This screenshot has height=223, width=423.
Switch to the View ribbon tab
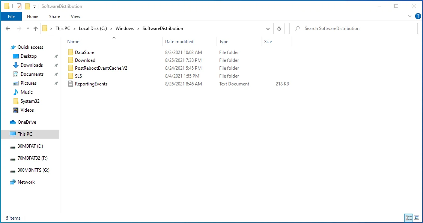click(75, 16)
